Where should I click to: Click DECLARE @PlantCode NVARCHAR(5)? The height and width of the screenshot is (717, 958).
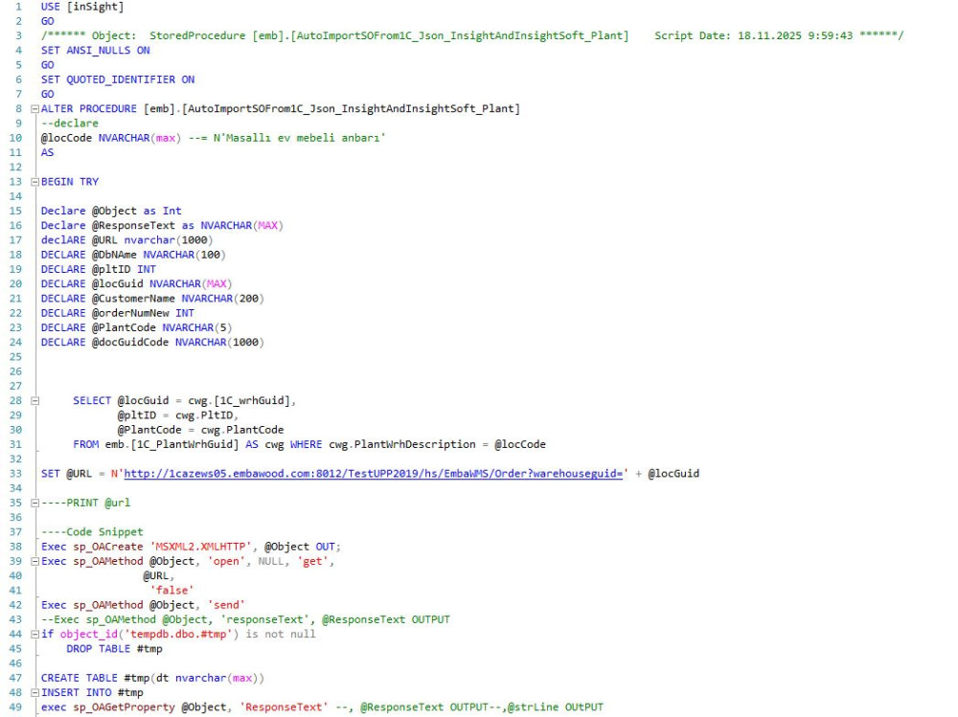click(137, 328)
